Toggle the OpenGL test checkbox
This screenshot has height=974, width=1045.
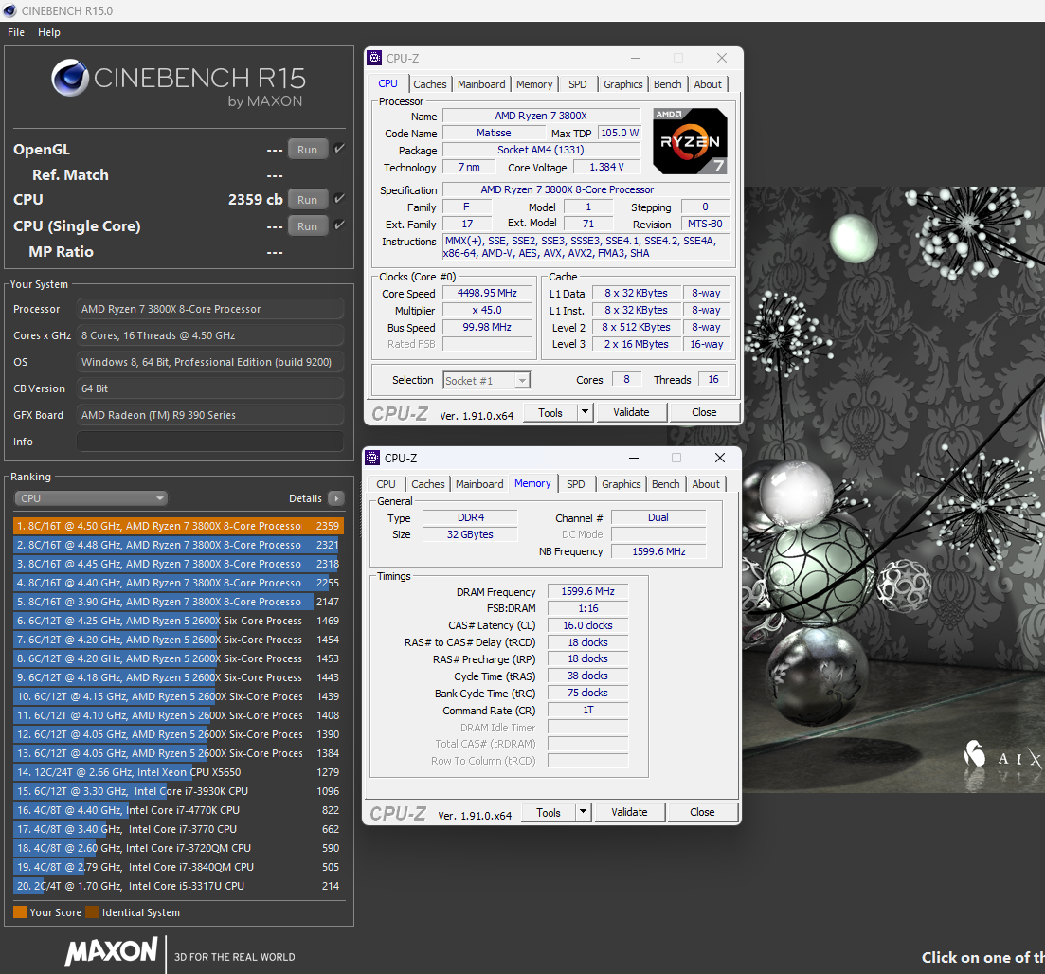[x=339, y=149]
